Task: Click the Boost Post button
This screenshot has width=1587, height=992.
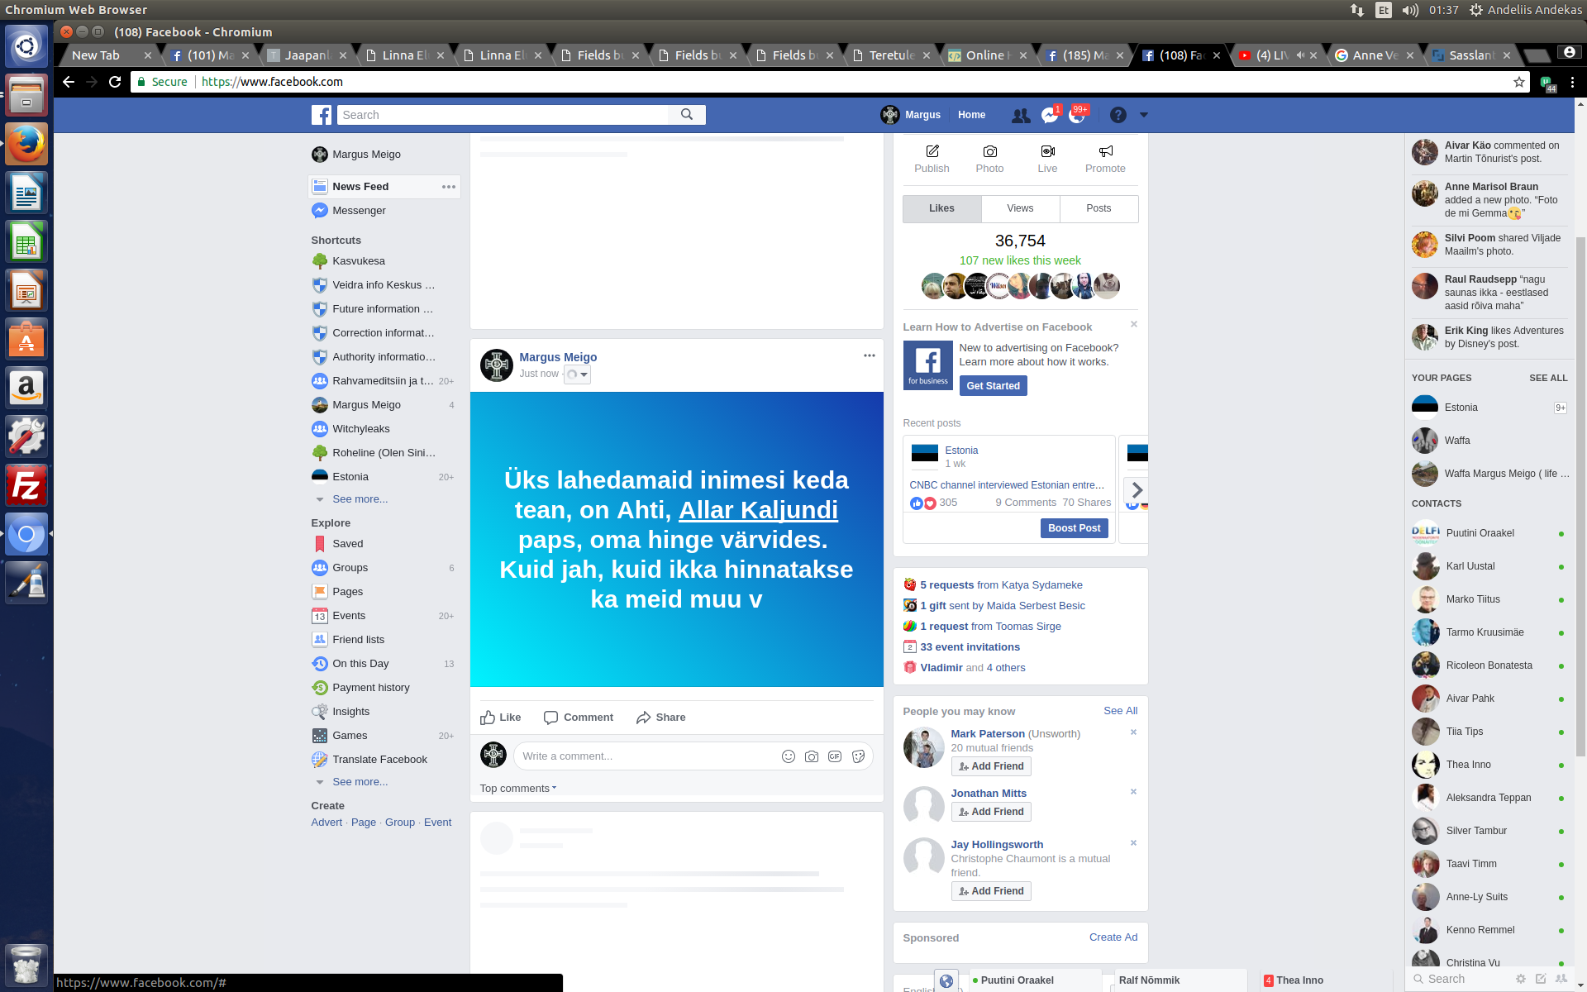Action: click(x=1074, y=528)
